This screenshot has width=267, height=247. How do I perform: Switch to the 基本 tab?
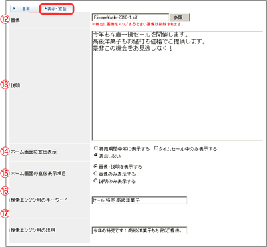point(25,9)
